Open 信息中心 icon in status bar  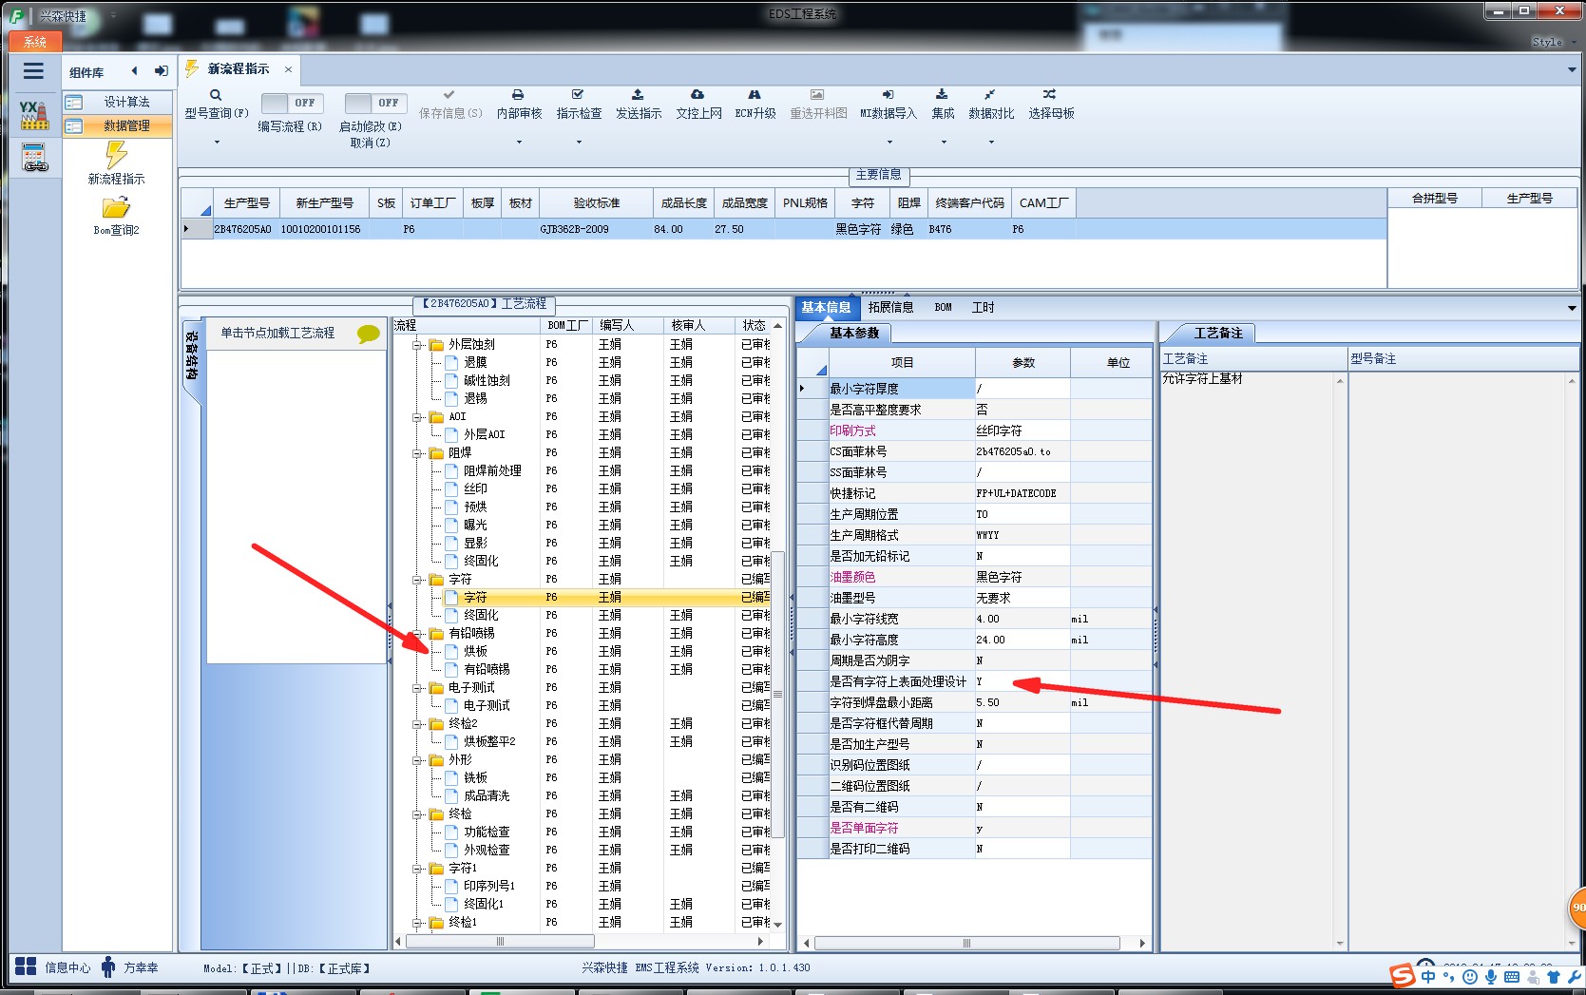pos(26,967)
